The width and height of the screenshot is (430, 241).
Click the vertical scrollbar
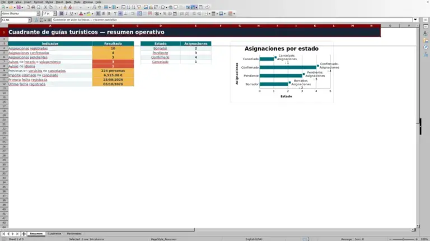point(418,126)
